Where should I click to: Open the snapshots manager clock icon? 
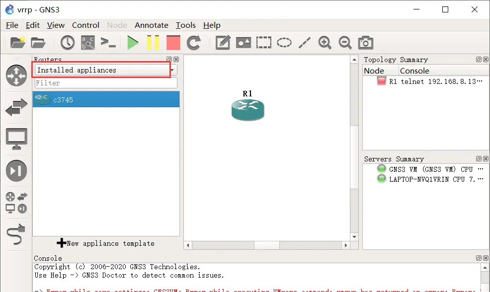click(x=68, y=43)
